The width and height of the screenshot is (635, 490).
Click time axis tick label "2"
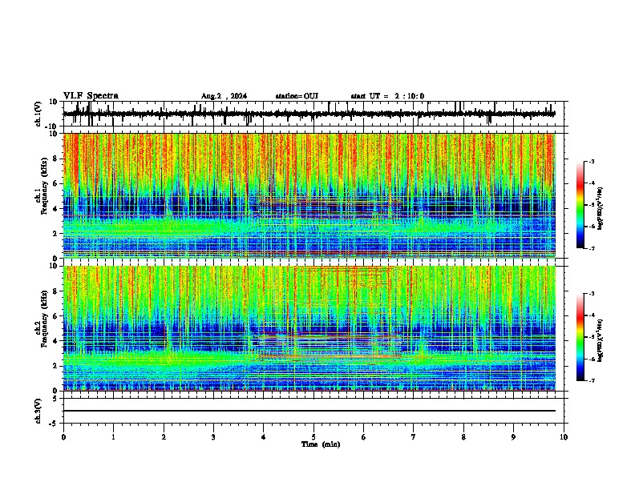(164, 437)
